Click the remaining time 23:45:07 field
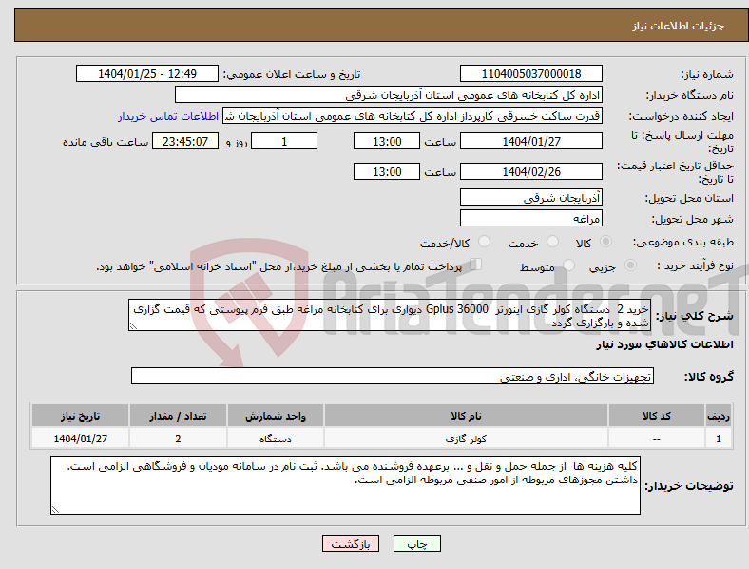 click(x=185, y=141)
